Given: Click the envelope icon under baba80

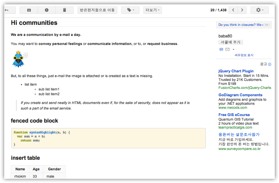Looking at the screenshot, I should pyautogui.click(x=227, y=49).
